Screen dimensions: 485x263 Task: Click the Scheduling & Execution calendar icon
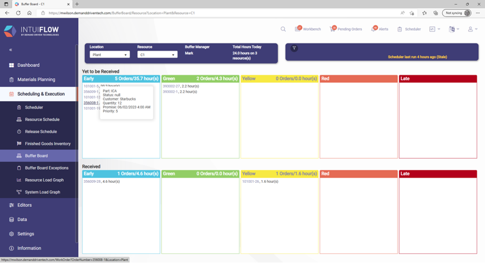point(11,94)
